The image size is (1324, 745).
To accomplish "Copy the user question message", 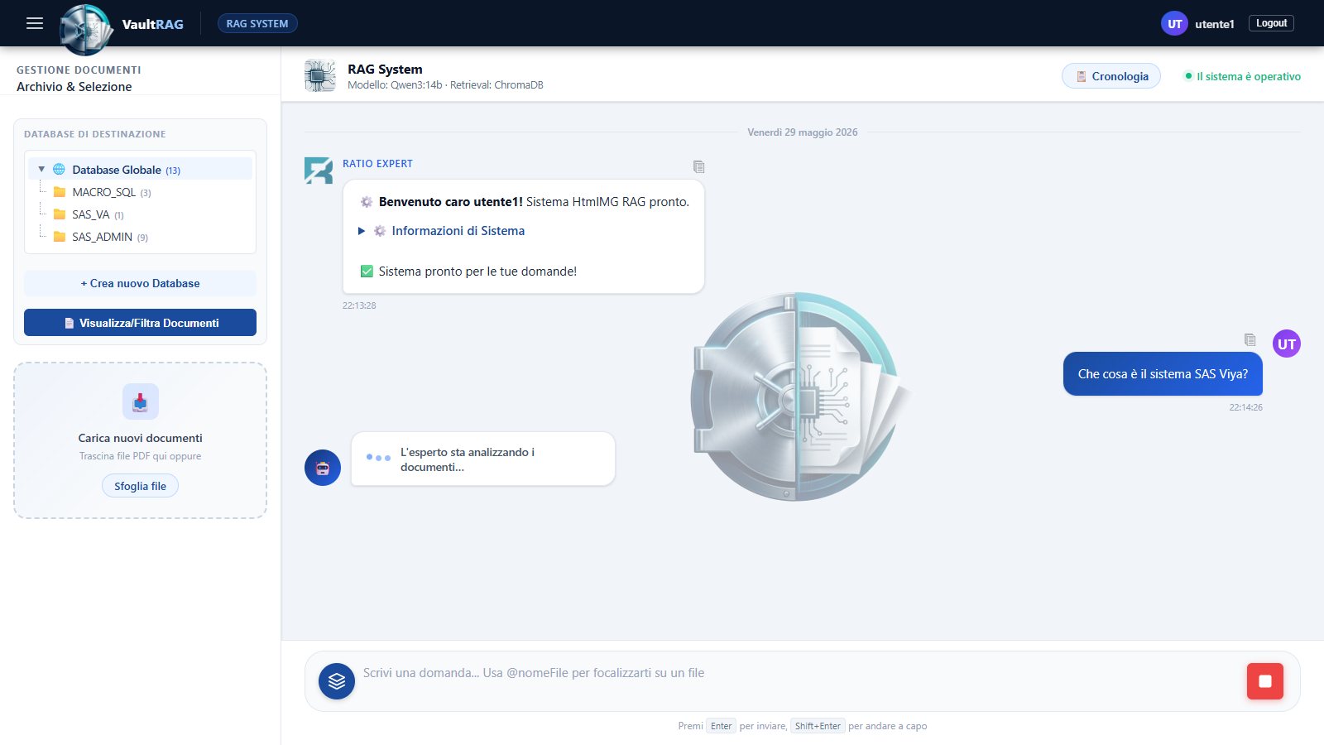I will coord(1250,339).
